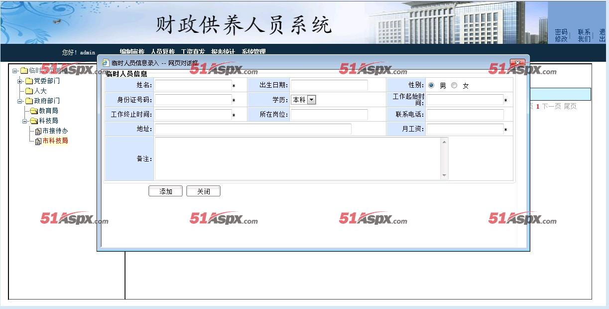
Task: Open the 报表统计 menu
Action: click(223, 51)
